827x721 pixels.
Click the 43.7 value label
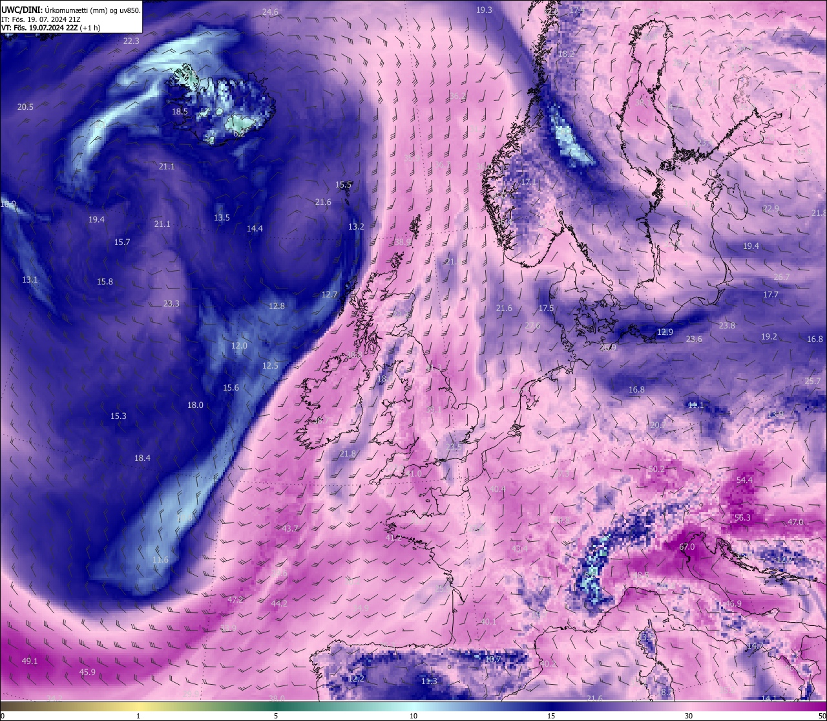pos(290,529)
